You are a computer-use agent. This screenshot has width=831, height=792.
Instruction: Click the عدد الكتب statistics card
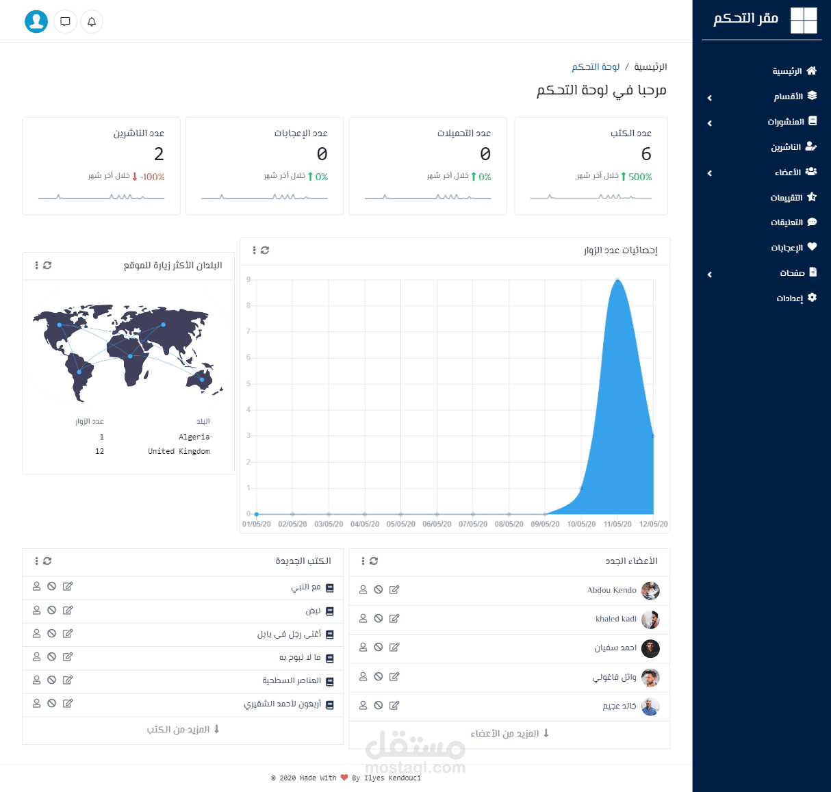tap(591, 166)
